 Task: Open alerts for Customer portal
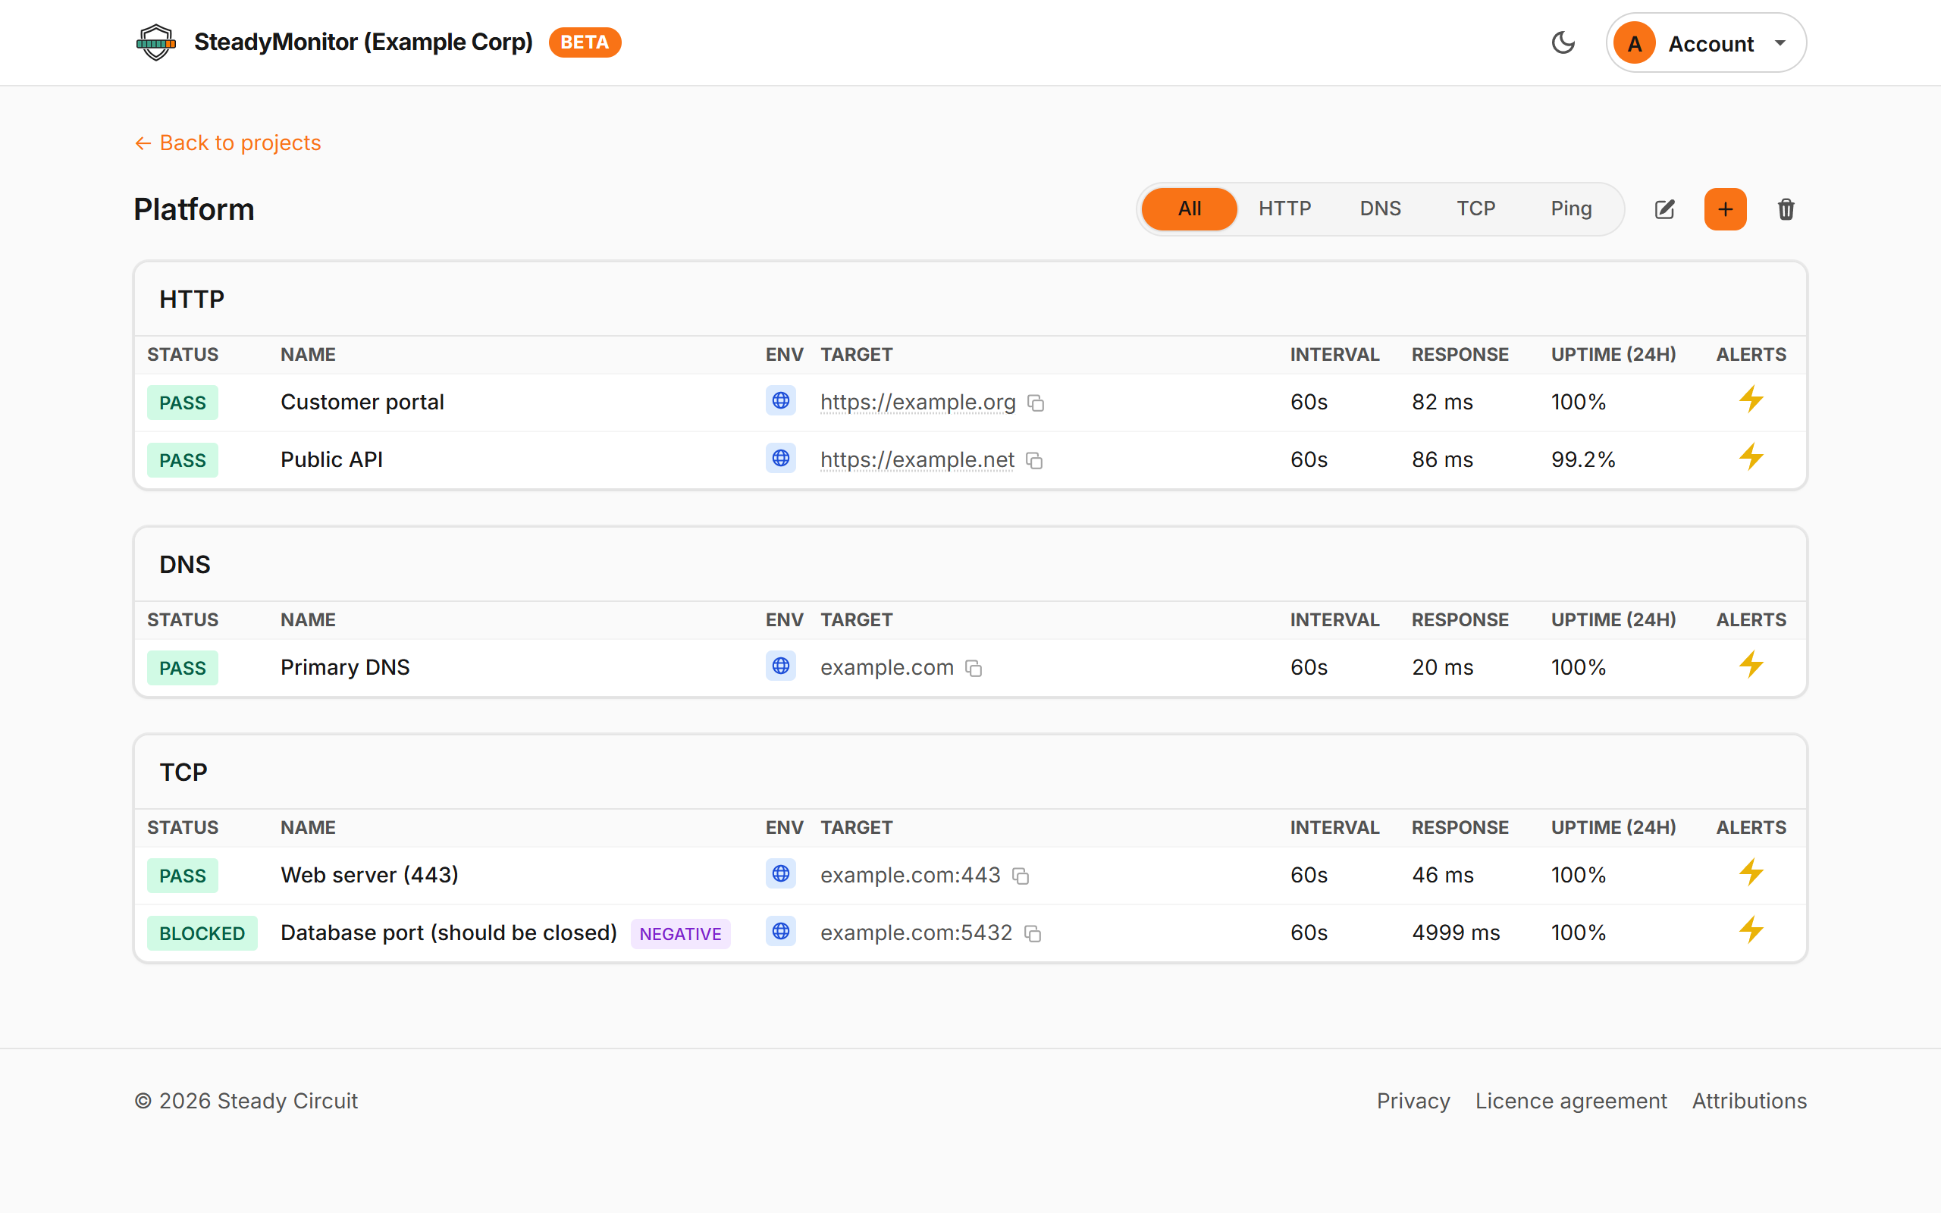tap(1751, 399)
